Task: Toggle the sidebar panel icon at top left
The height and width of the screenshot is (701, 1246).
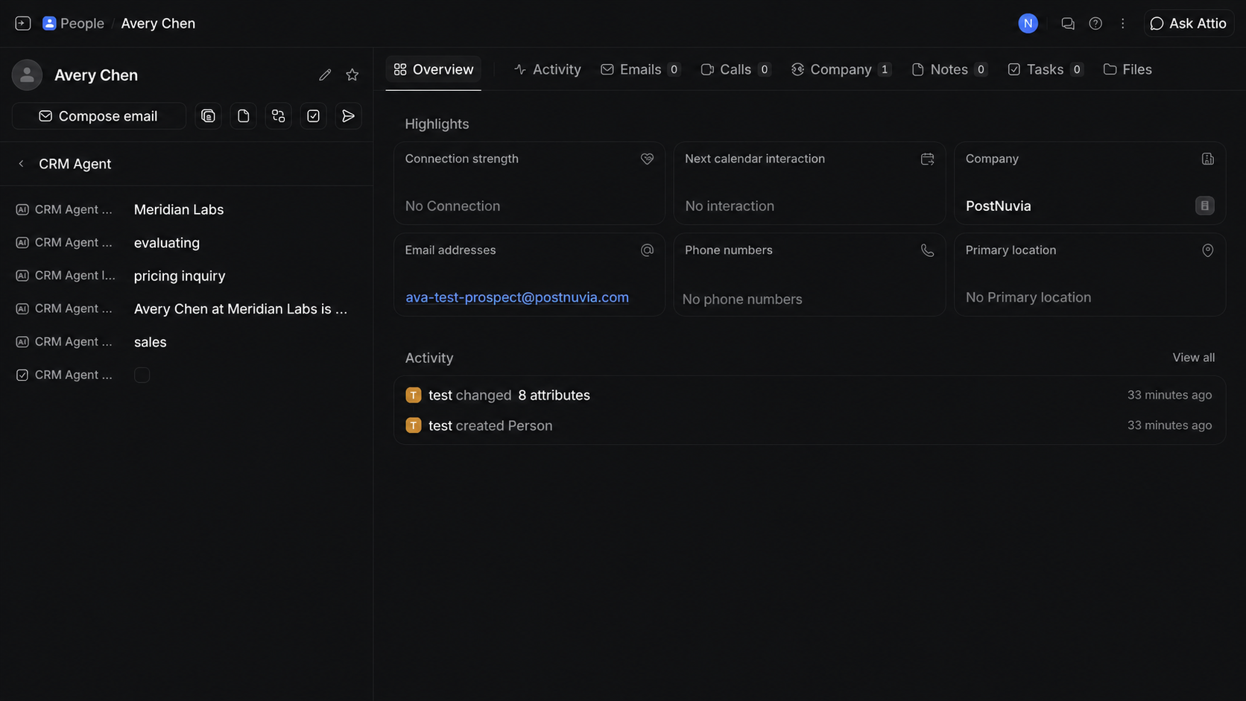Action: coord(22,23)
